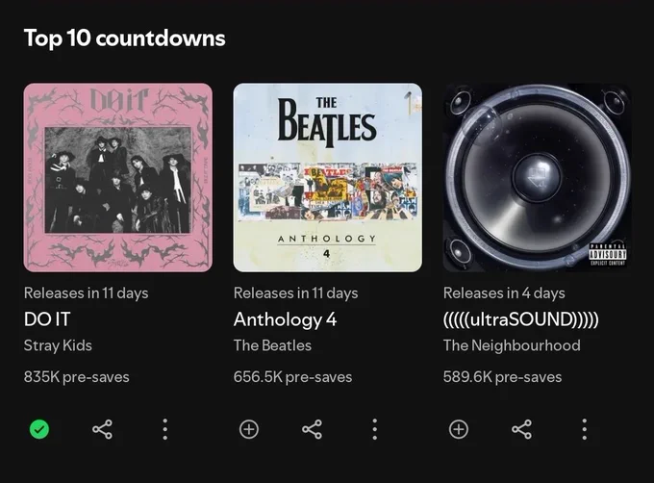Open the Anthology 4 title link
Image resolution: width=654 pixels, height=483 pixels.
coord(286,319)
